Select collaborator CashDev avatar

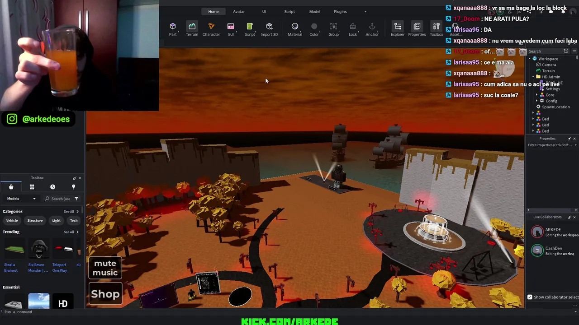pos(537,251)
